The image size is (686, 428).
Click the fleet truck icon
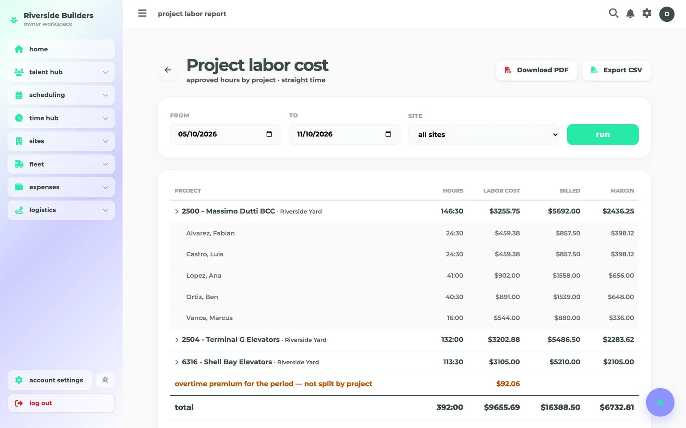click(x=19, y=164)
